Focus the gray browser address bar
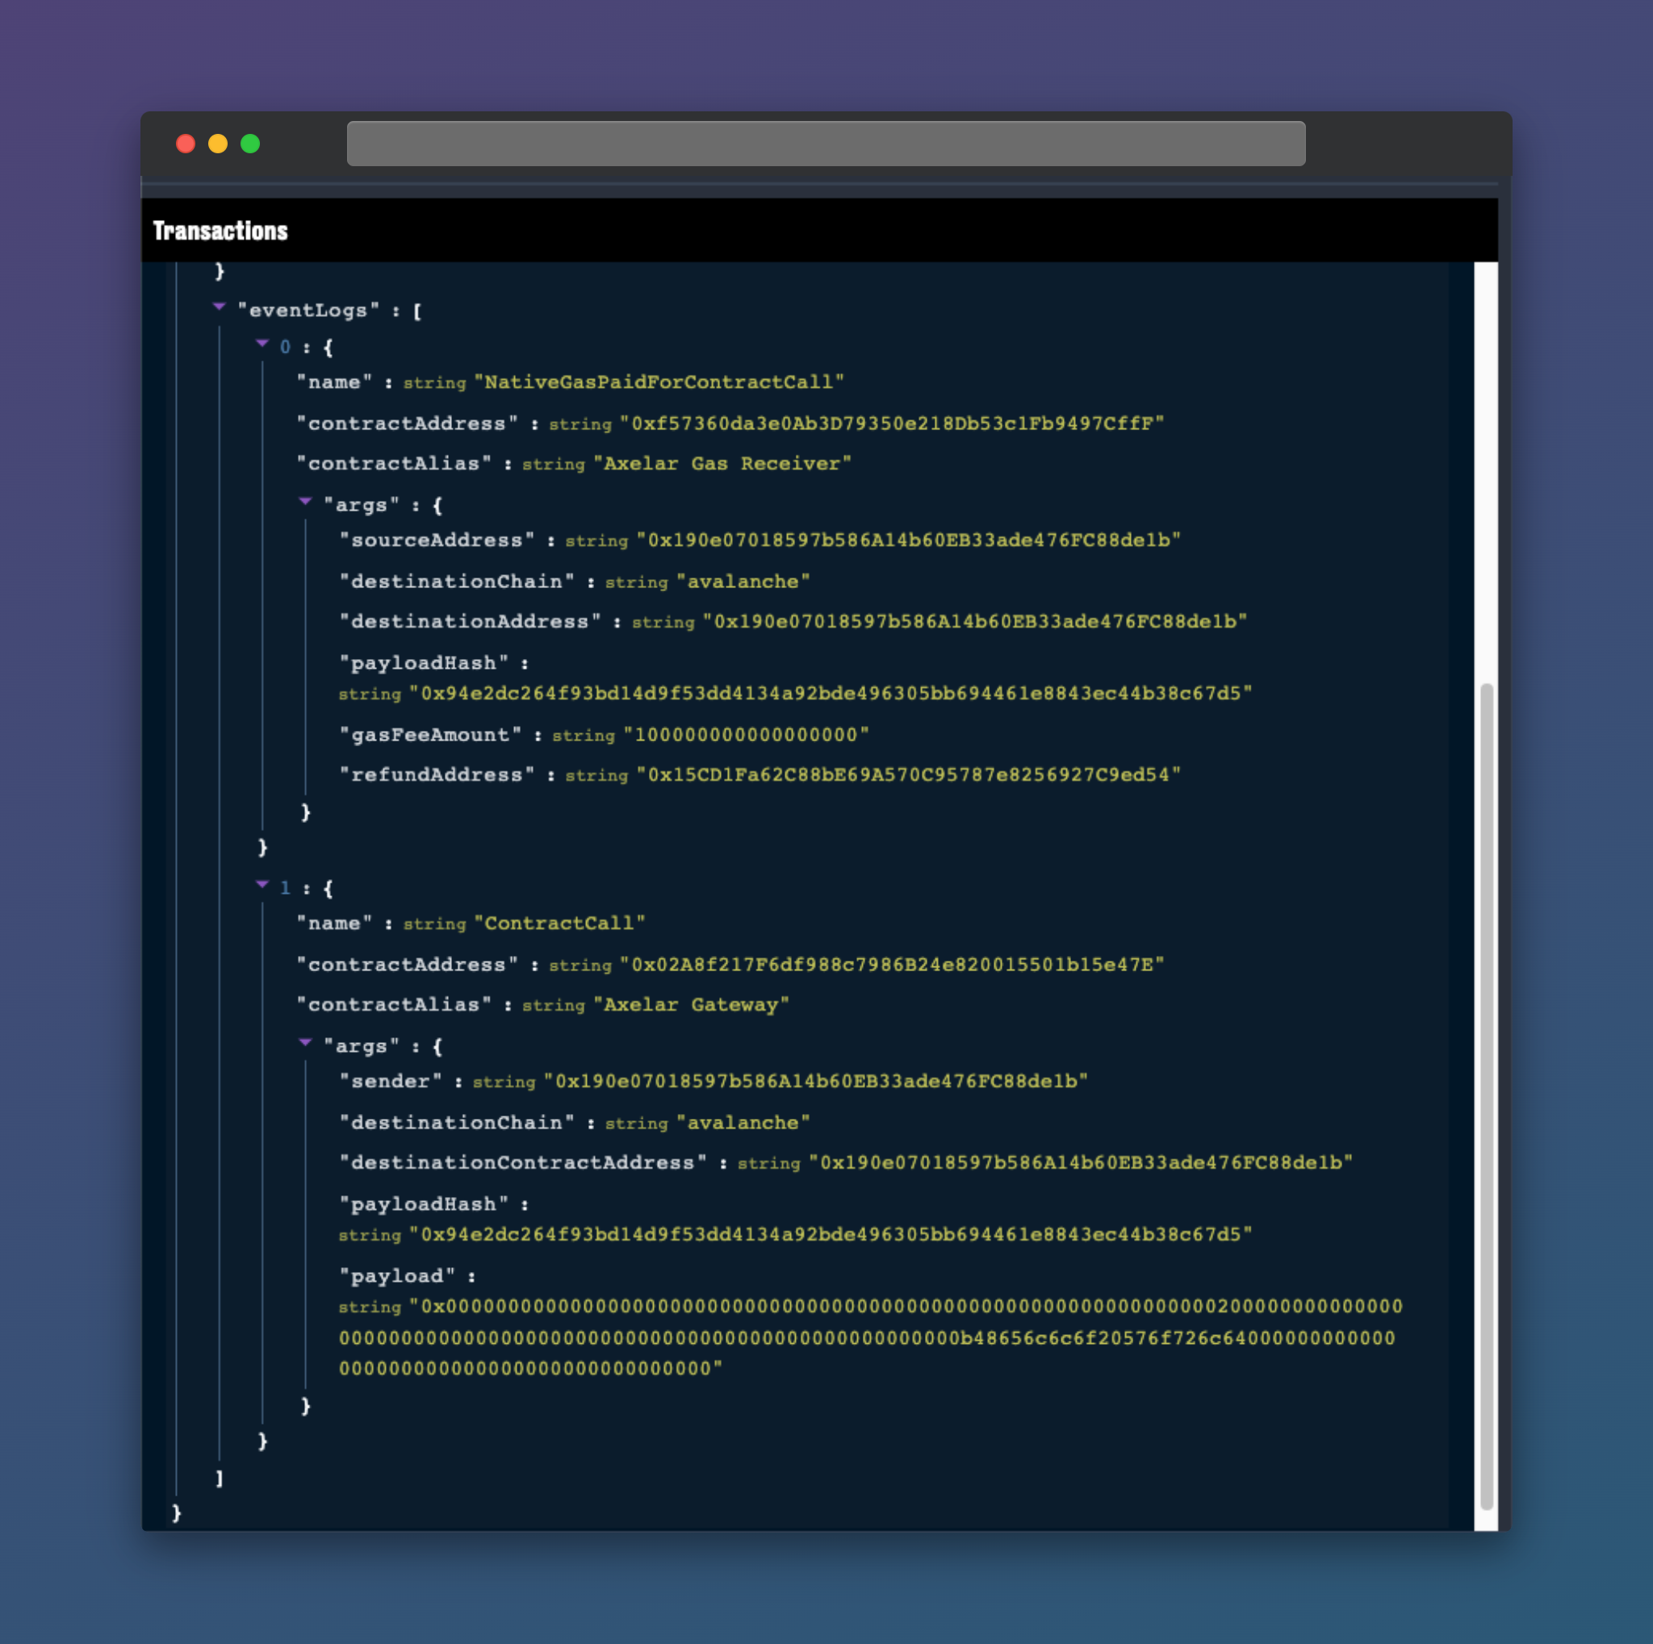Image resolution: width=1653 pixels, height=1644 pixels. 826,144
